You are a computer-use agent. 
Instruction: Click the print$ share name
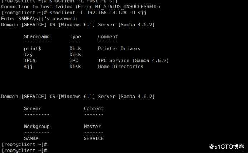coord(33,49)
